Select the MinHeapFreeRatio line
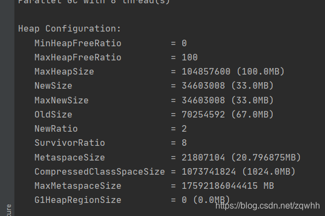This screenshot has height=216, width=325. click(x=111, y=44)
